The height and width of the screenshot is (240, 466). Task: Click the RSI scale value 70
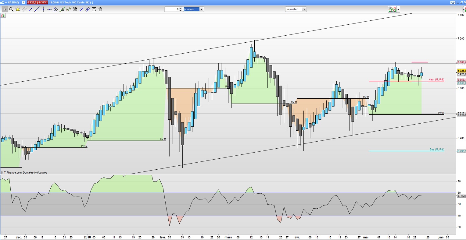[459, 181]
